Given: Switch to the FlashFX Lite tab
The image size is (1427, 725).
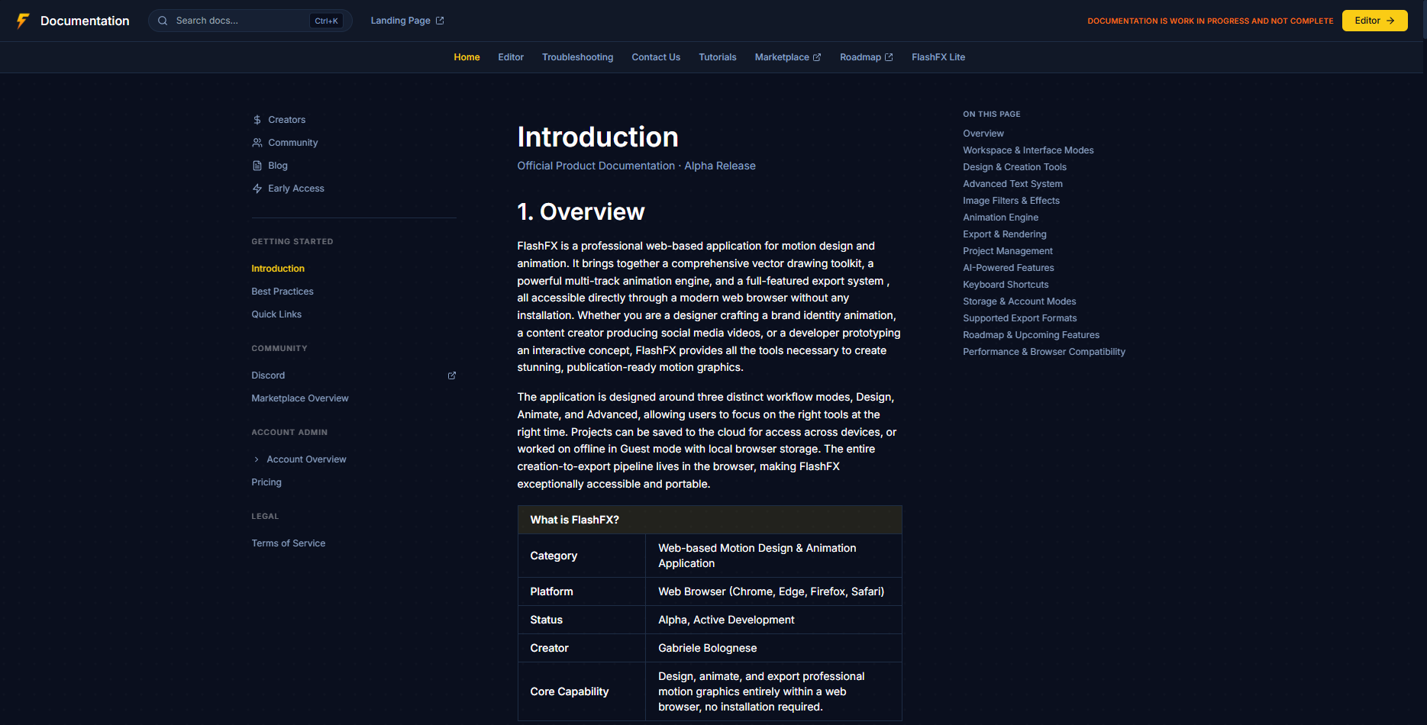Looking at the screenshot, I should click(938, 57).
